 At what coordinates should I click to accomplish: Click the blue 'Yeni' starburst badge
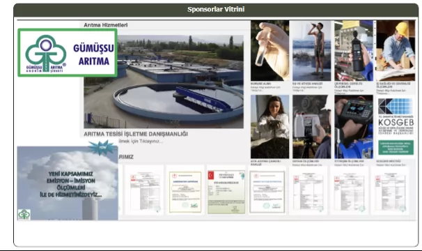tap(102, 147)
